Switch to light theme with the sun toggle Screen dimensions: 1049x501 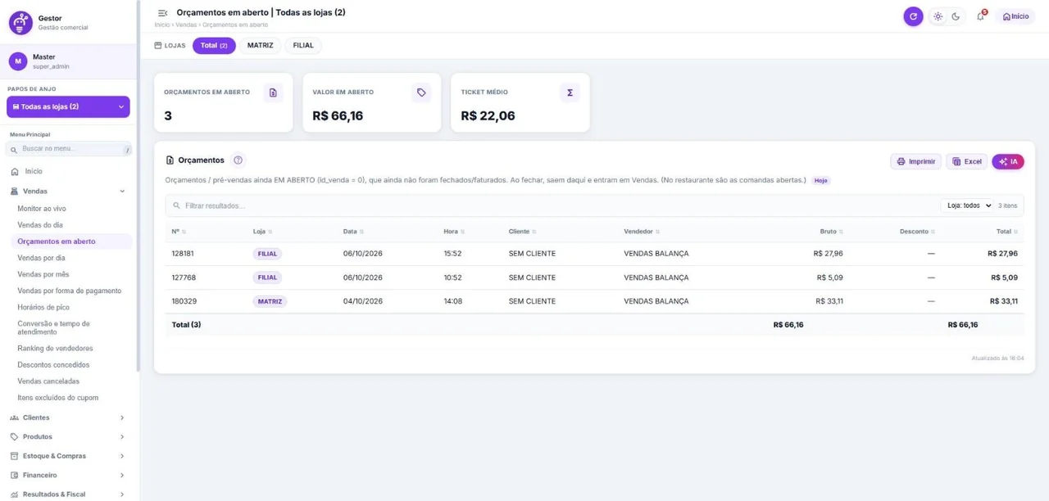pyautogui.click(x=938, y=16)
